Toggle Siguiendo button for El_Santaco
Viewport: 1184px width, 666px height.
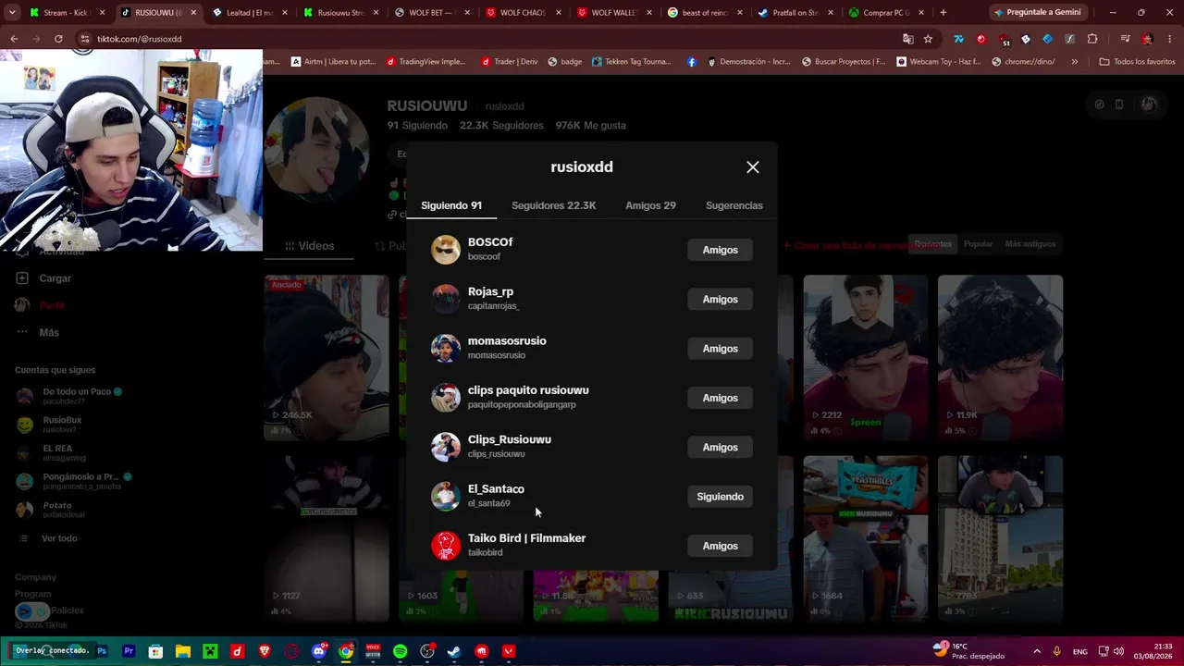pos(720,497)
